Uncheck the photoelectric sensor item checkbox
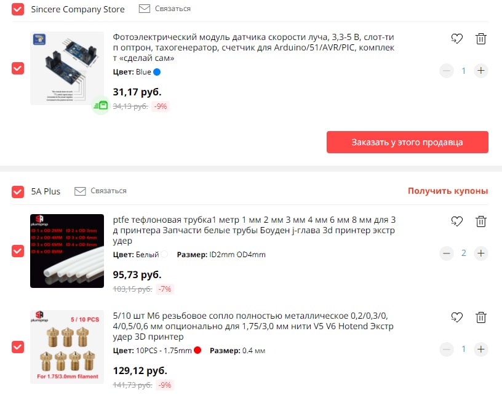 pyautogui.click(x=18, y=68)
